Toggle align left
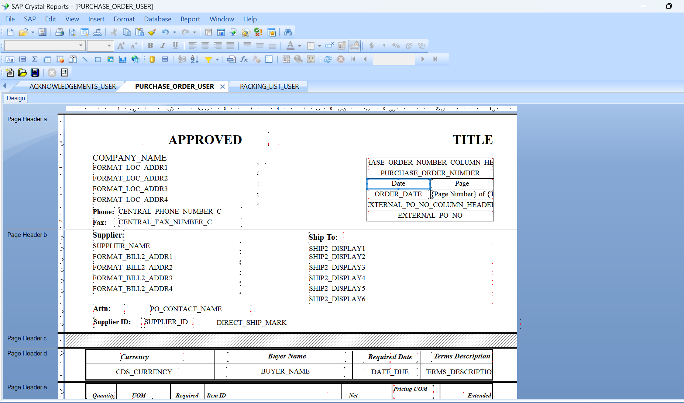 pyautogui.click(x=192, y=46)
